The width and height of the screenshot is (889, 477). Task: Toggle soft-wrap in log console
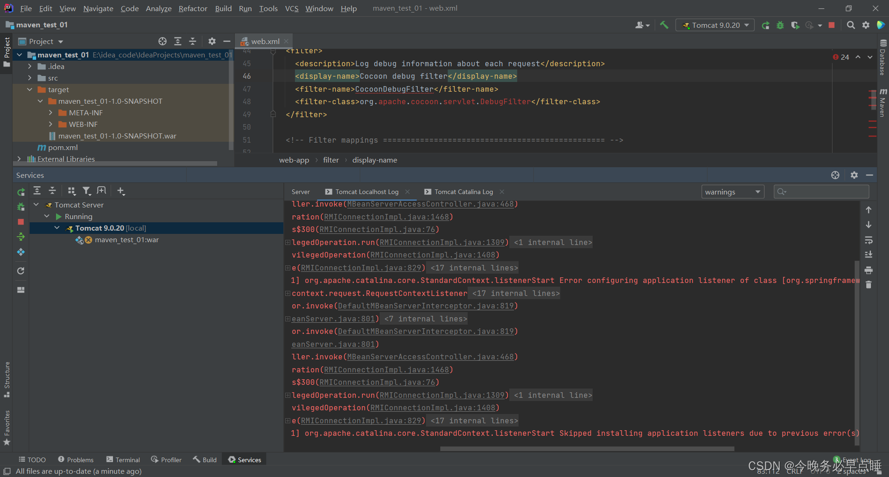(x=869, y=240)
